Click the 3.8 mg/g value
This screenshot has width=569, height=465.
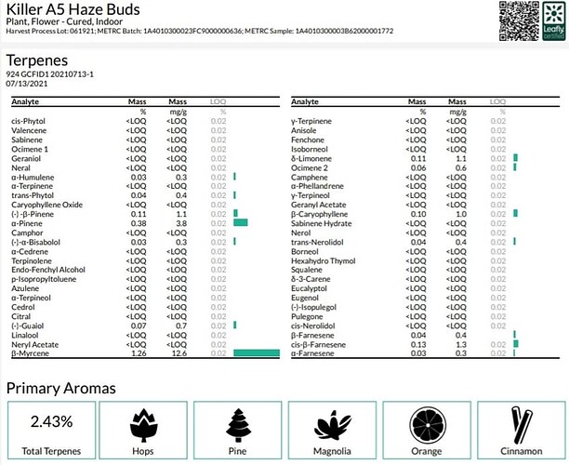[x=181, y=223]
